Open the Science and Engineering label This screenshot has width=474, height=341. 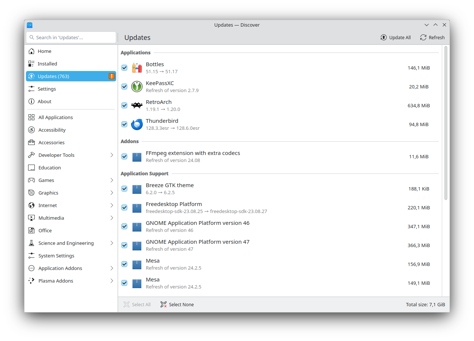point(66,243)
